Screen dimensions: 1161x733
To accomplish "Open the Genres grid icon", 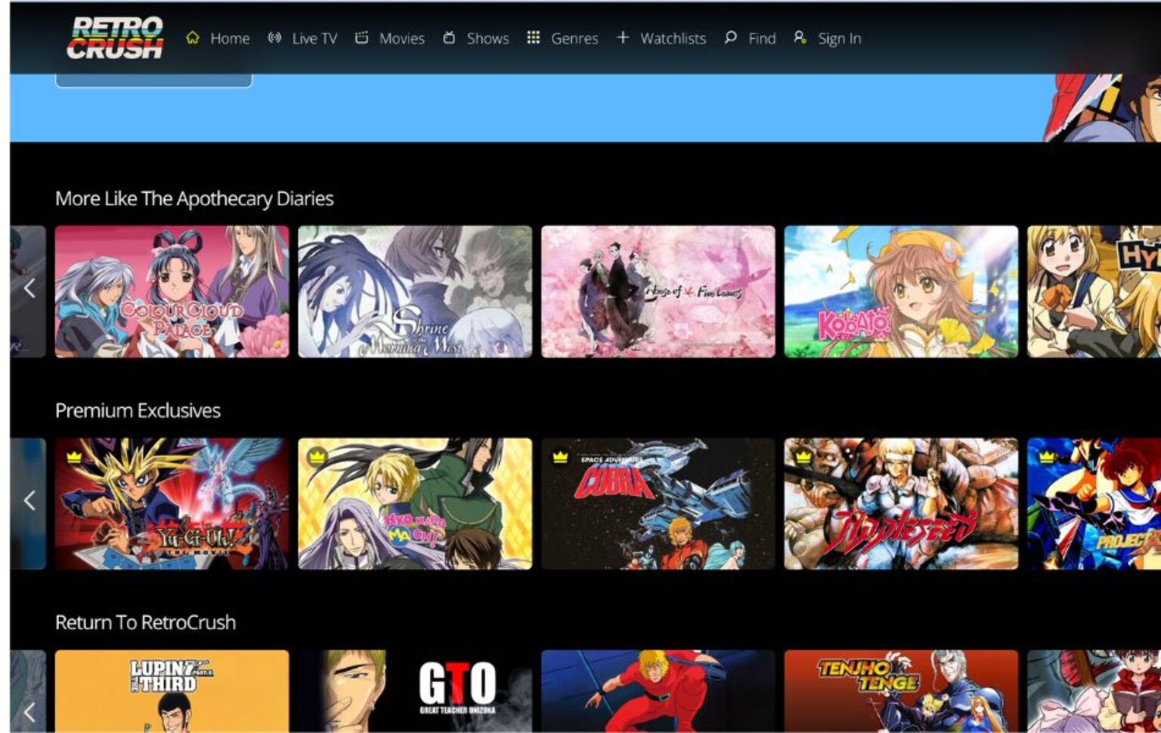I will pyautogui.click(x=534, y=36).
